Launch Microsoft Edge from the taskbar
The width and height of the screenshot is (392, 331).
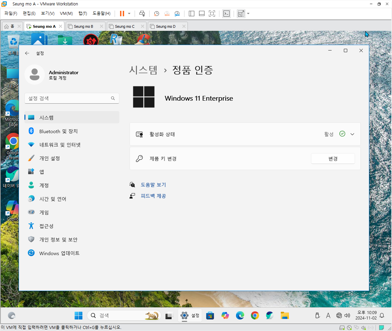tap(240, 315)
